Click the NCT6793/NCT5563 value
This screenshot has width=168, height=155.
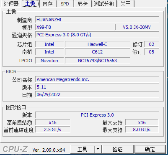click(x=97, y=61)
